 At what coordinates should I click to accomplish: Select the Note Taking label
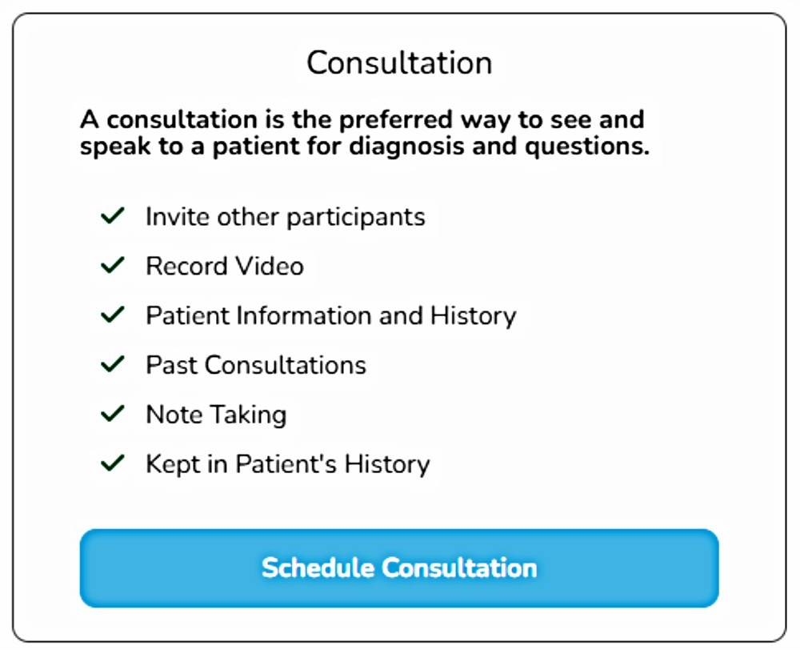(x=215, y=415)
